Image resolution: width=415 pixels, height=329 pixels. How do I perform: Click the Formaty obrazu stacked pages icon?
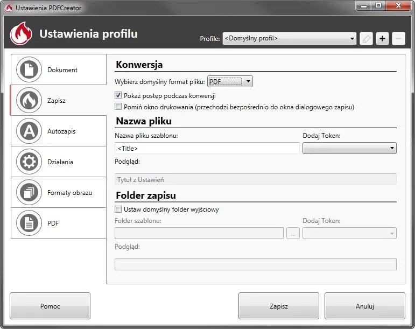29,192
